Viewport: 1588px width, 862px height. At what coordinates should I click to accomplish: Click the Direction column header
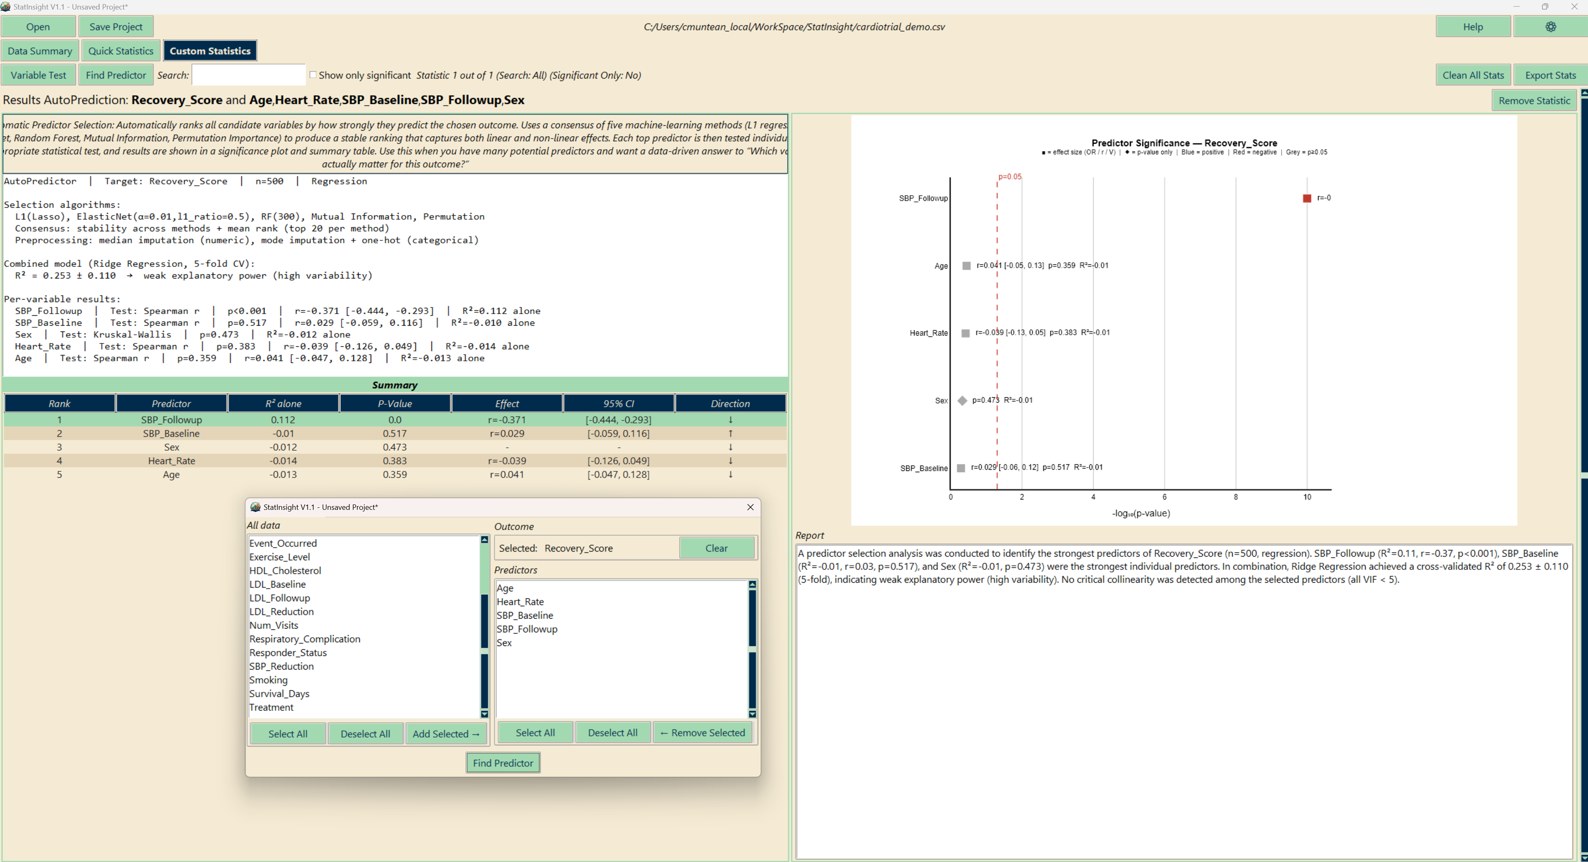tap(730, 403)
